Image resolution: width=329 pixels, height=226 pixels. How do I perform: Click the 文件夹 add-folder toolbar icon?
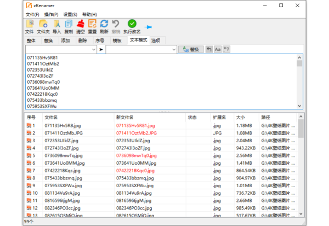coord(43,24)
